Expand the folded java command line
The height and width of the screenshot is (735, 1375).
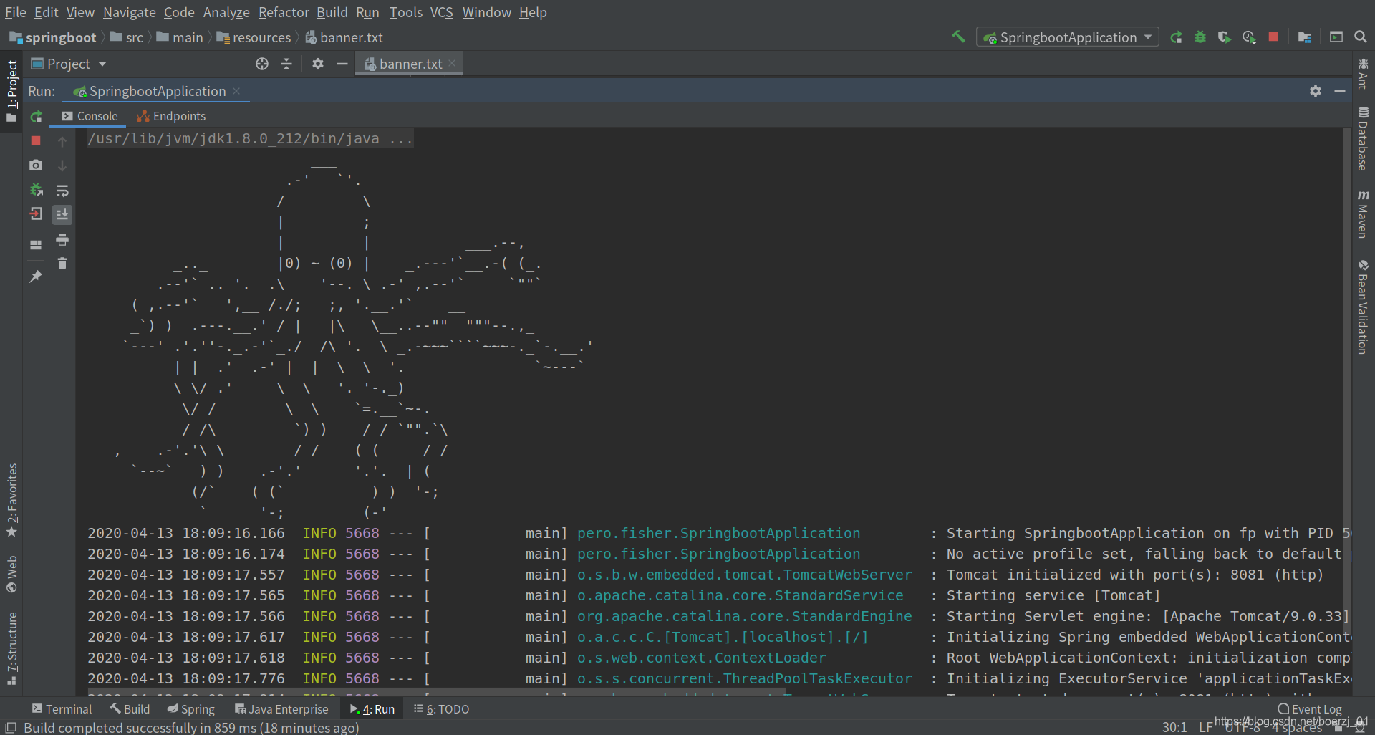coord(251,138)
